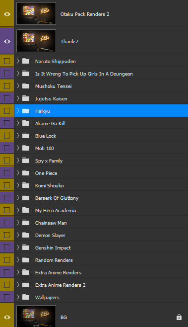Click the Chainsaw Man folder icon
The width and height of the screenshot is (188, 327).
click(26, 223)
